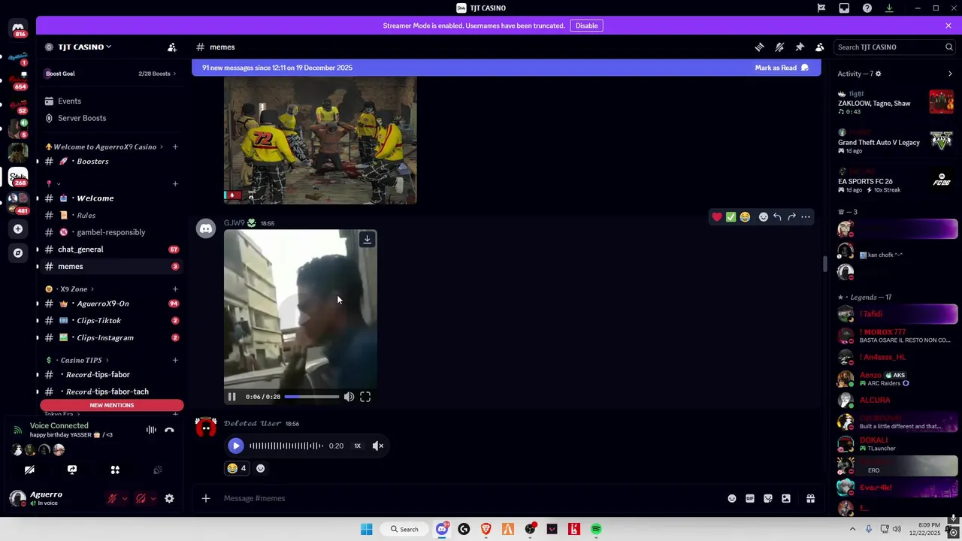Jump to NEW MENTIONS

point(112,405)
